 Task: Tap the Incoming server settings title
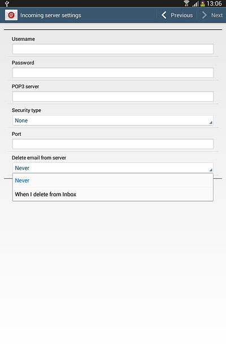[51, 15]
